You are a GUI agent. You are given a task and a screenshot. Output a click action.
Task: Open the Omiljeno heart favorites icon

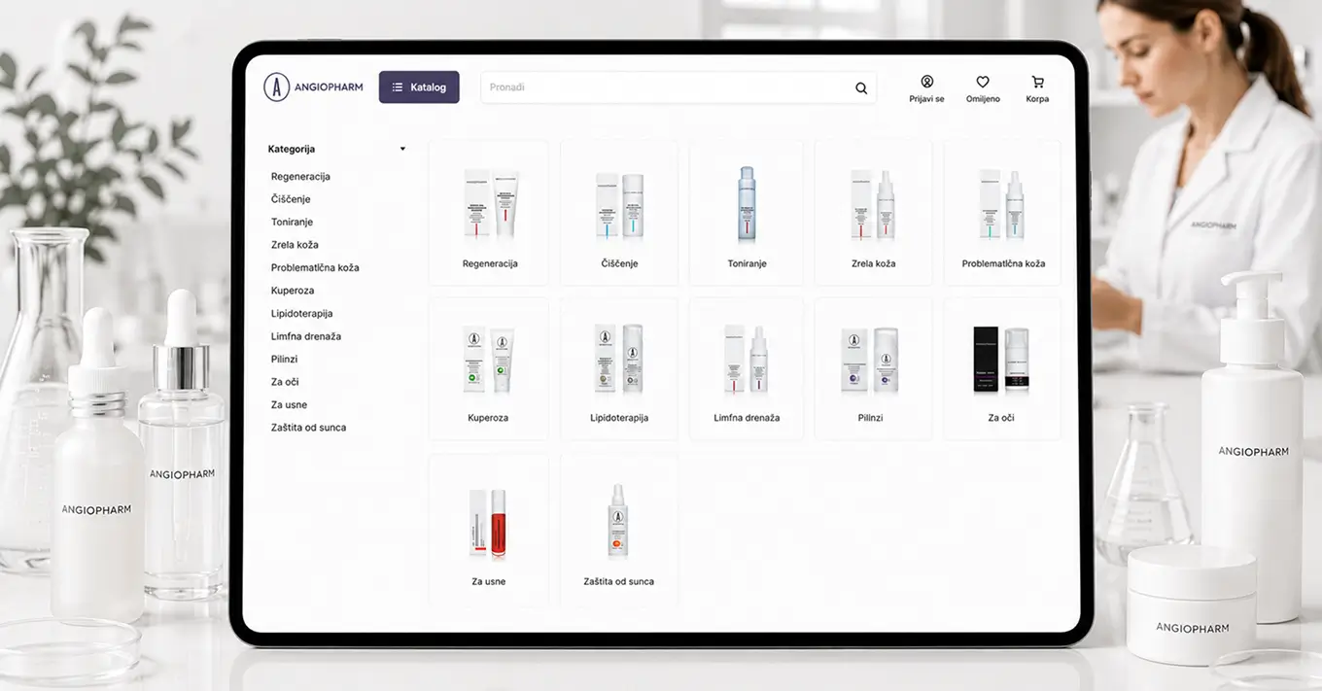click(x=983, y=82)
